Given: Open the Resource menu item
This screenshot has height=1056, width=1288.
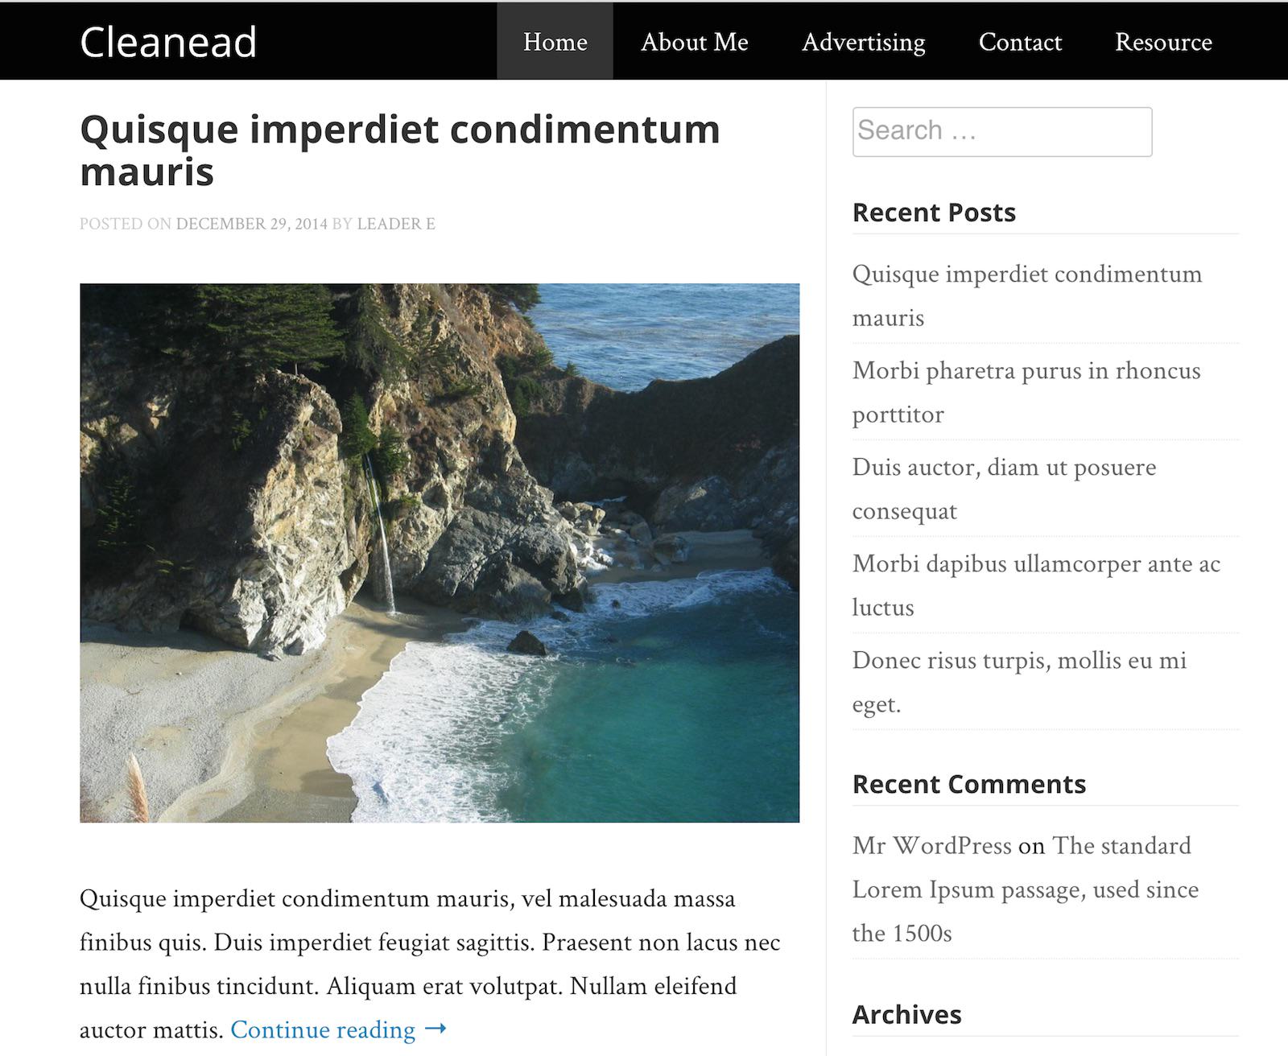Looking at the screenshot, I should click(1163, 42).
